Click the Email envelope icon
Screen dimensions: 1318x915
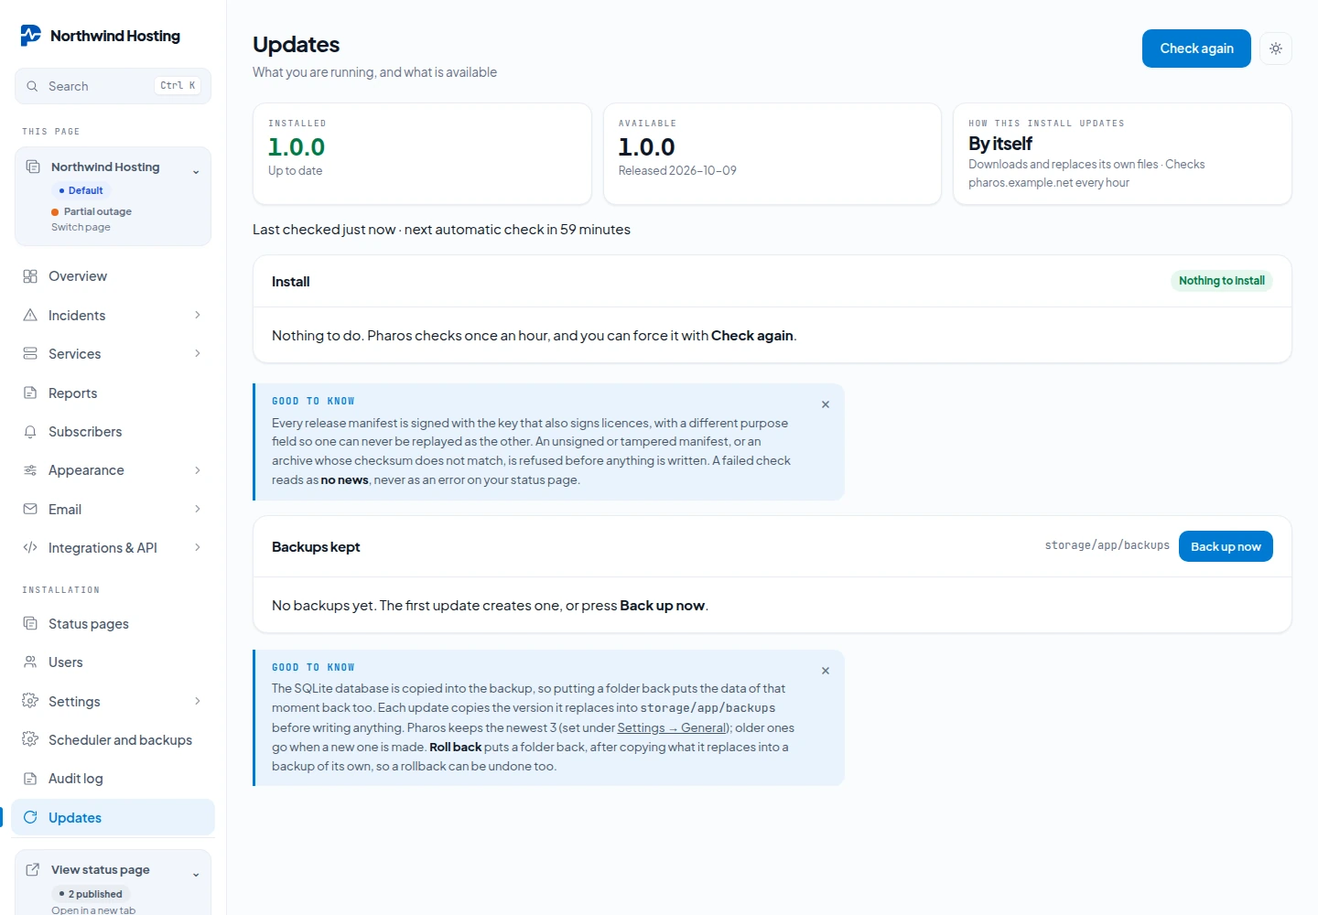tap(30, 509)
